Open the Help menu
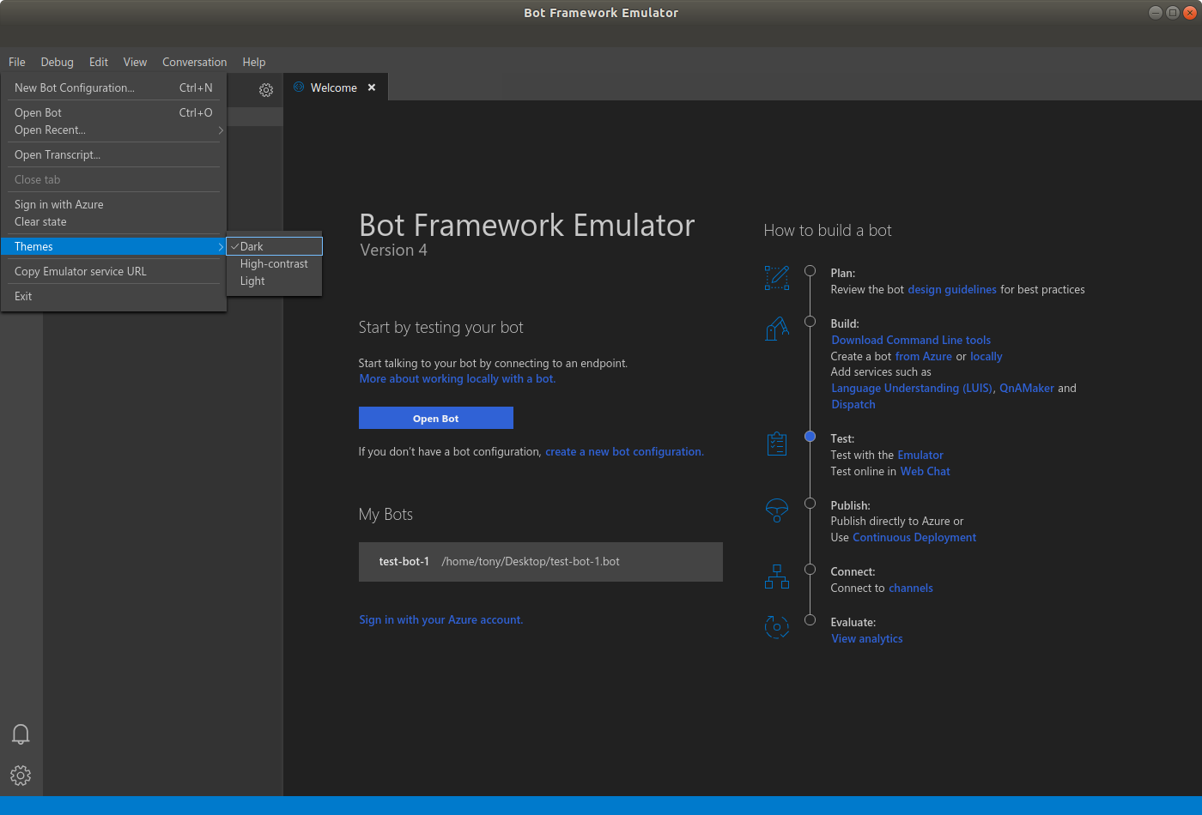Image resolution: width=1202 pixels, height=815 pixels. [254, 62]
